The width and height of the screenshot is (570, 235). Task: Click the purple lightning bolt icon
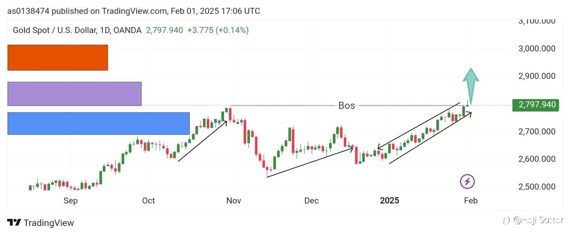click(467, 181)
